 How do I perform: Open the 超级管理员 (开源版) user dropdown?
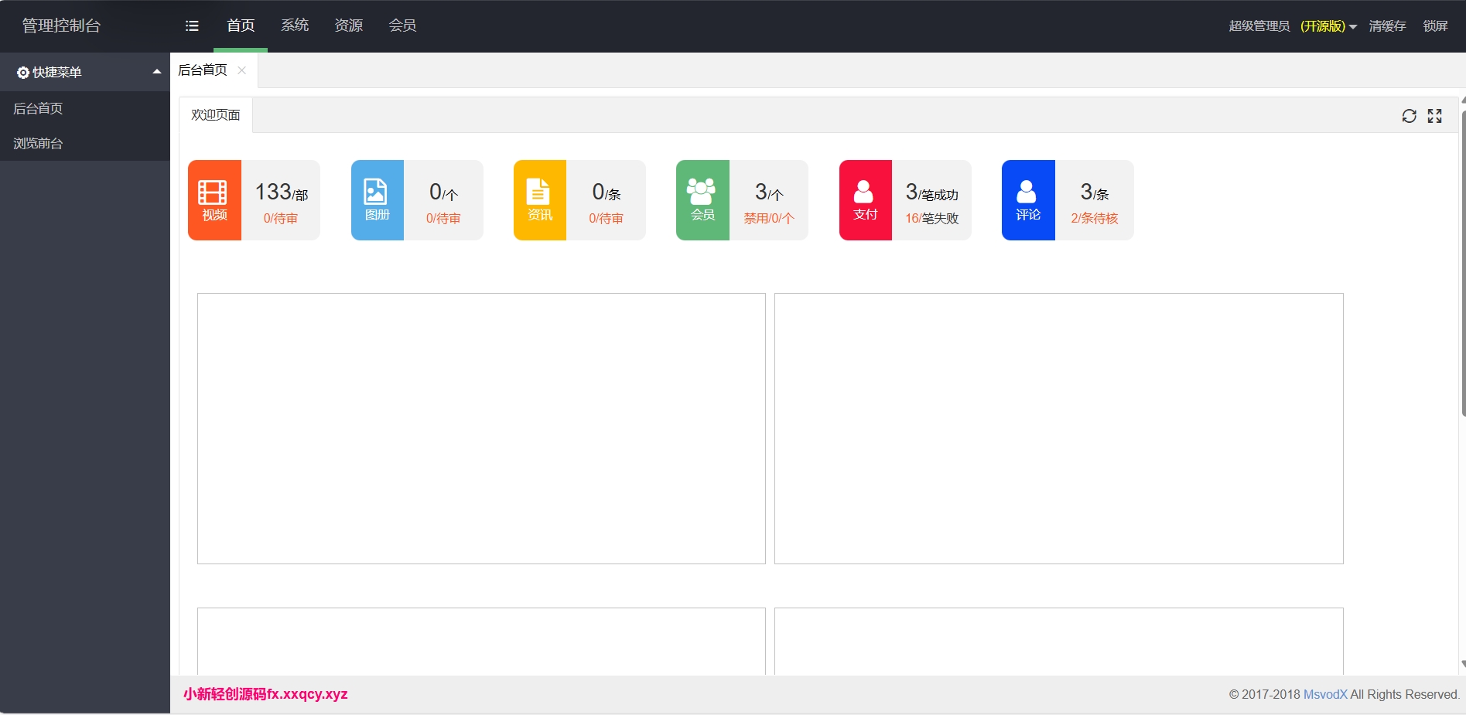1293,26
